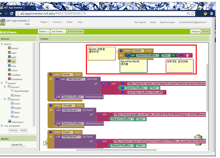
Task: Click the trash can in the viewer
Action: pos(198,140)
